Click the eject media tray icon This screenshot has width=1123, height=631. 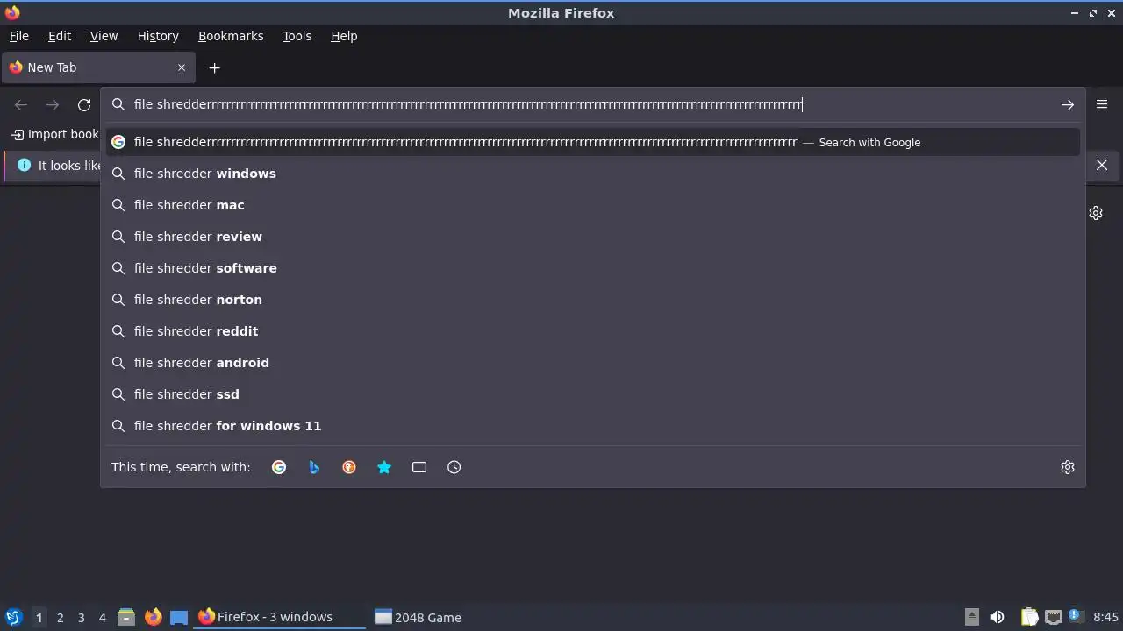point(971,617)
